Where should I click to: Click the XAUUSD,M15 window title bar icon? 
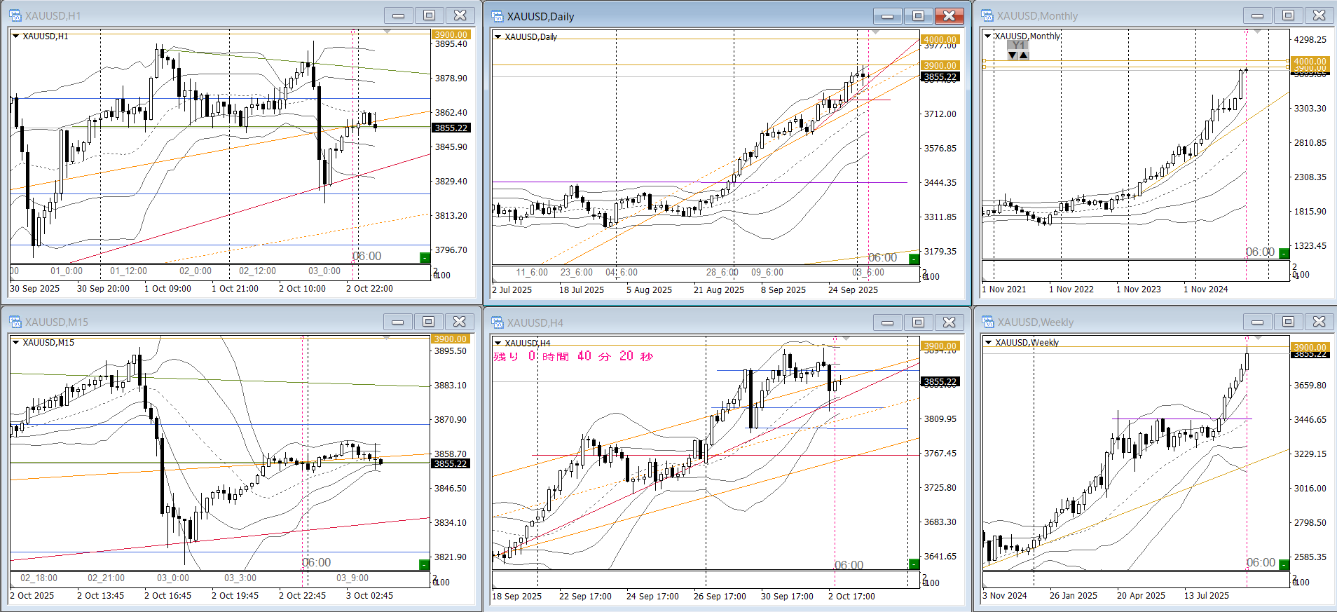[x=15, y=322]
